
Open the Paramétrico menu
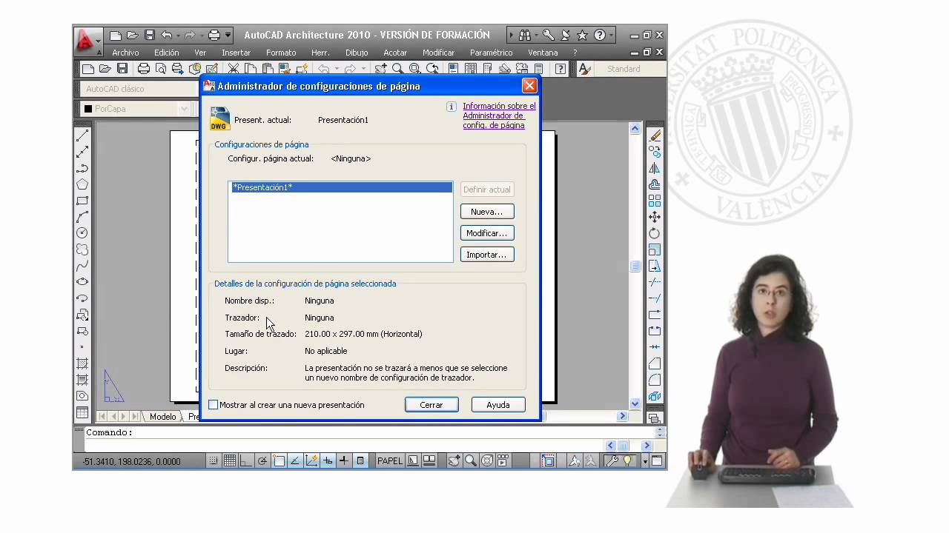pos(491,53)
